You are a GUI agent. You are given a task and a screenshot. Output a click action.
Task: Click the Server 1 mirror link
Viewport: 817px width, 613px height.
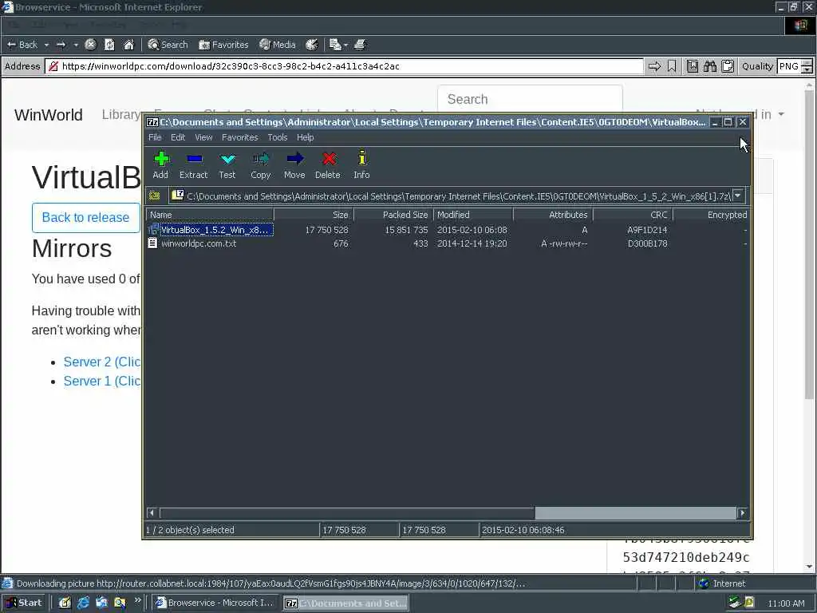(x=101, y=381)
